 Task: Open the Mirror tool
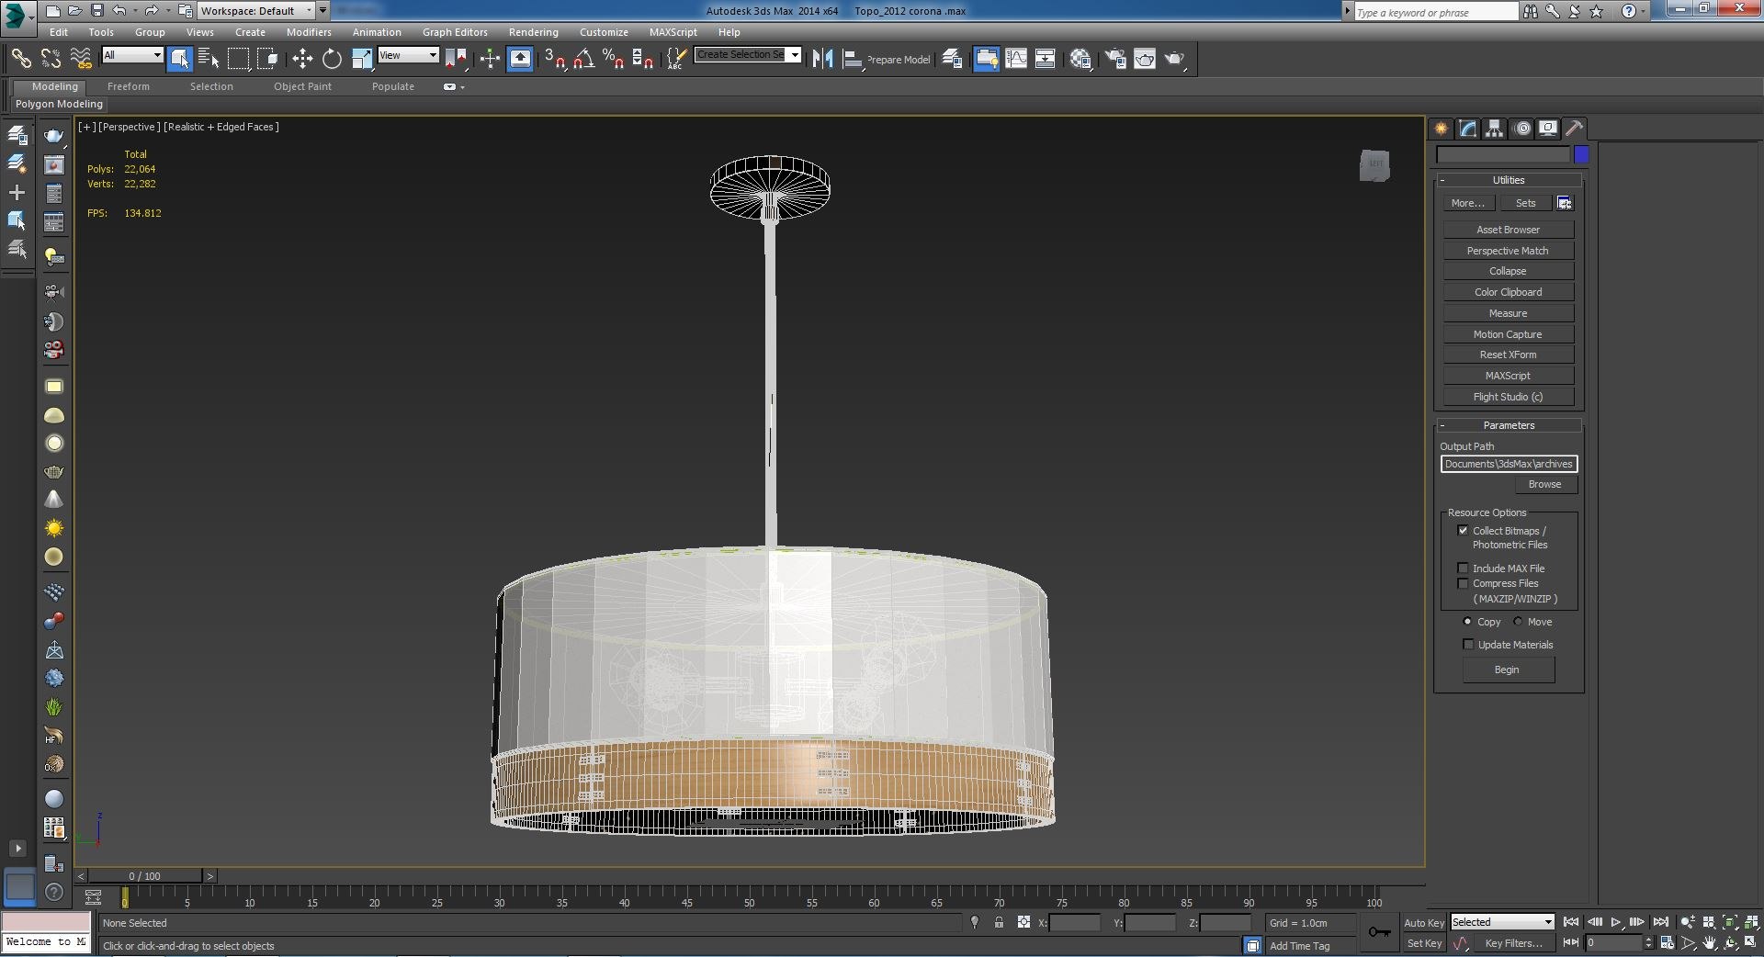[x=822, y=59]
